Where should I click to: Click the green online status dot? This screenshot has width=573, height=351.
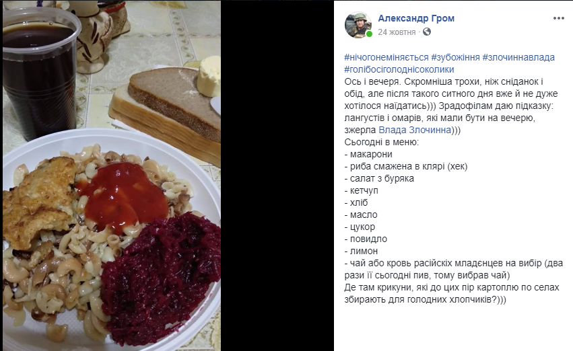click(x=369, y=34)
